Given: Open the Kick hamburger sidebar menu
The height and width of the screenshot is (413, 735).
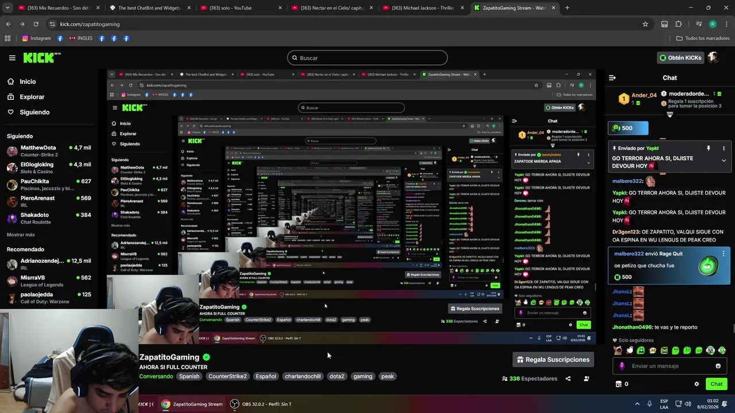Looking at the screenshot, I should (12, 58).
